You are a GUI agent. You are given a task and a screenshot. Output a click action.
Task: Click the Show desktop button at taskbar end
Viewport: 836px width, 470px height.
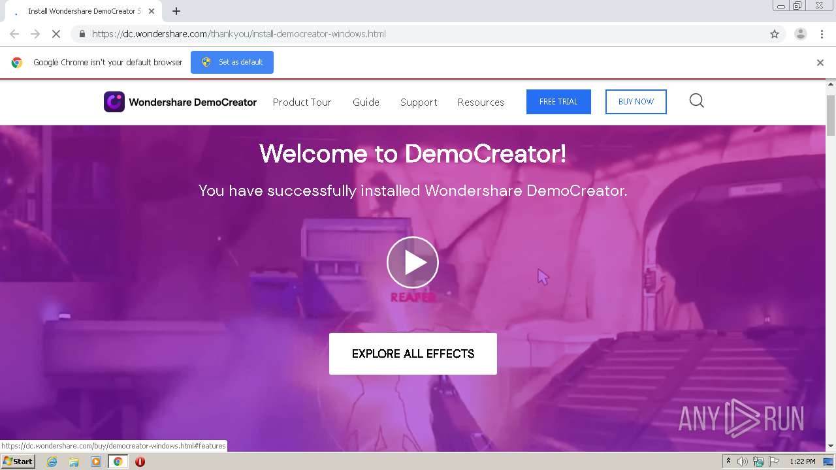(x=829, y=462)
